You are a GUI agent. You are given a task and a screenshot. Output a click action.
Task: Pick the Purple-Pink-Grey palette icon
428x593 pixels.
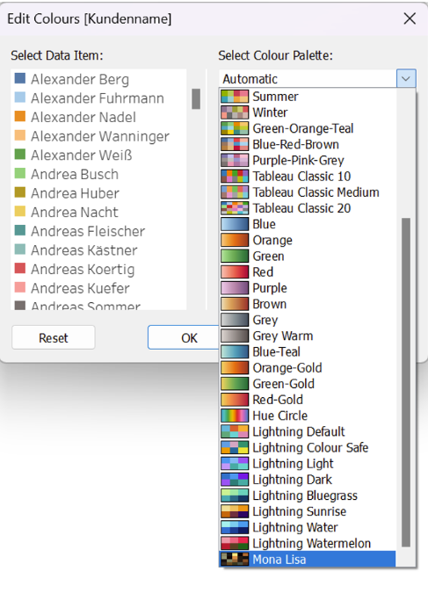[235, 161]
